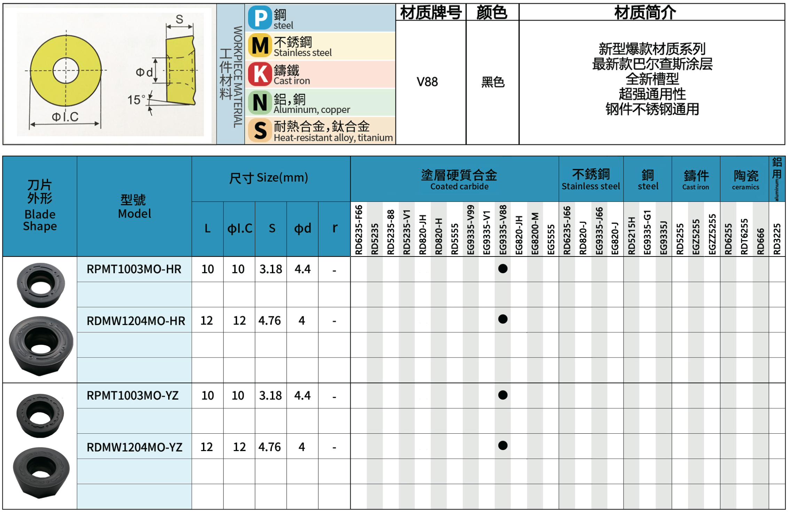This screenshot has height=512, width=789.
Task: Select the EG9335-V88 column header
Action: (502, 230)
